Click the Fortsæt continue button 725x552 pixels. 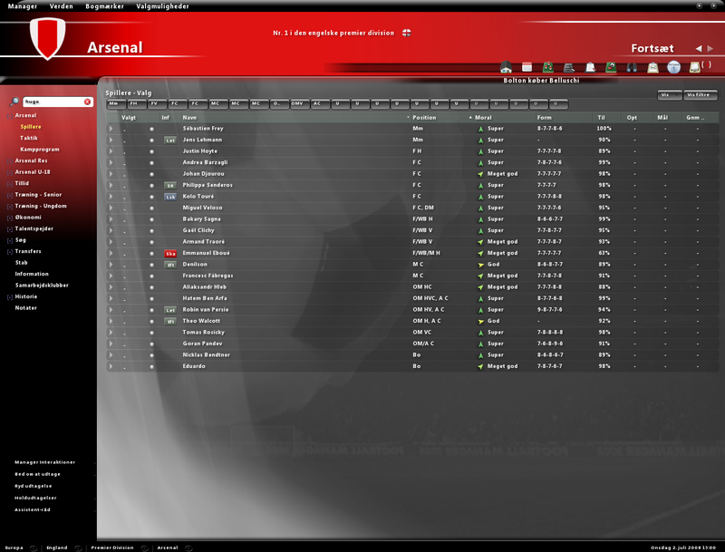(x=652, y=49)
